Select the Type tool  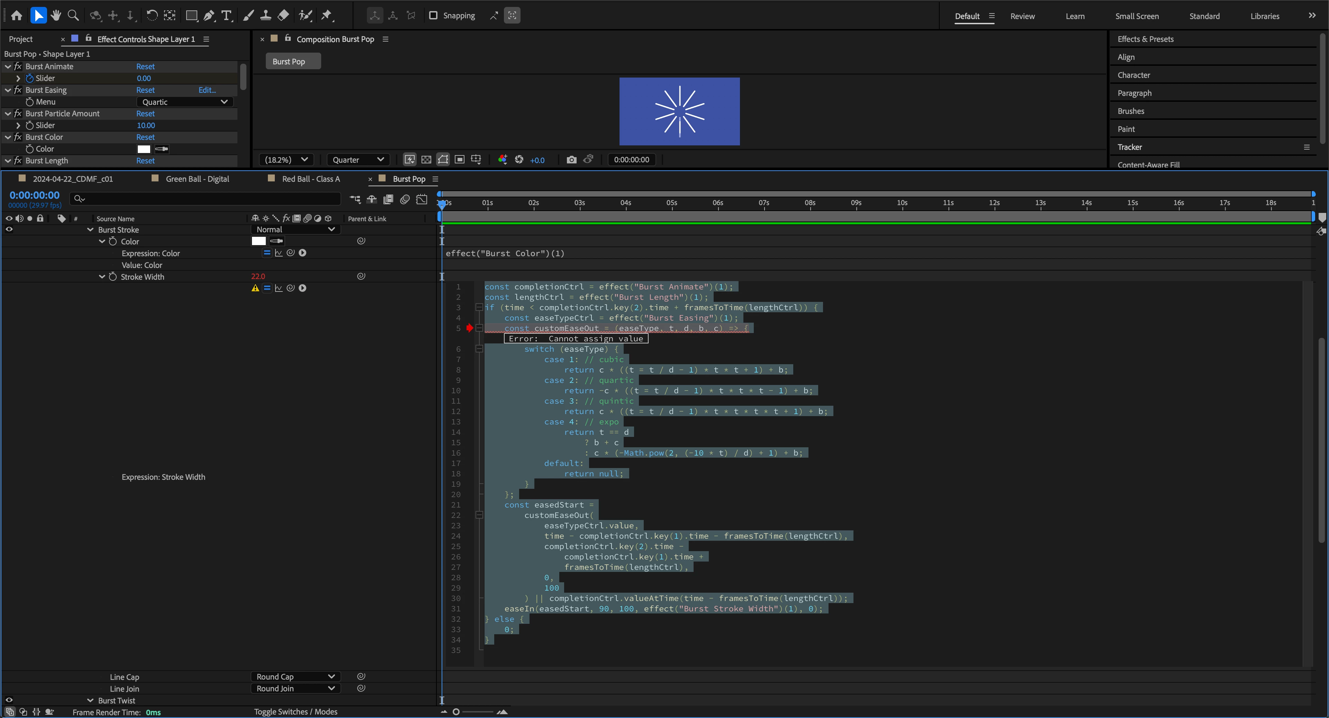(226, 16)
